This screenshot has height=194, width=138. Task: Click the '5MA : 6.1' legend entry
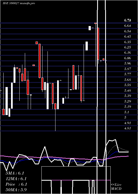click(x=15, y=173)
